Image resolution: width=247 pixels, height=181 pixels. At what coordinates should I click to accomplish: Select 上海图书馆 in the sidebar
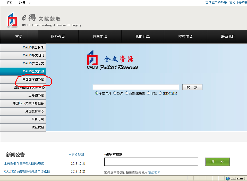point(23,95)
